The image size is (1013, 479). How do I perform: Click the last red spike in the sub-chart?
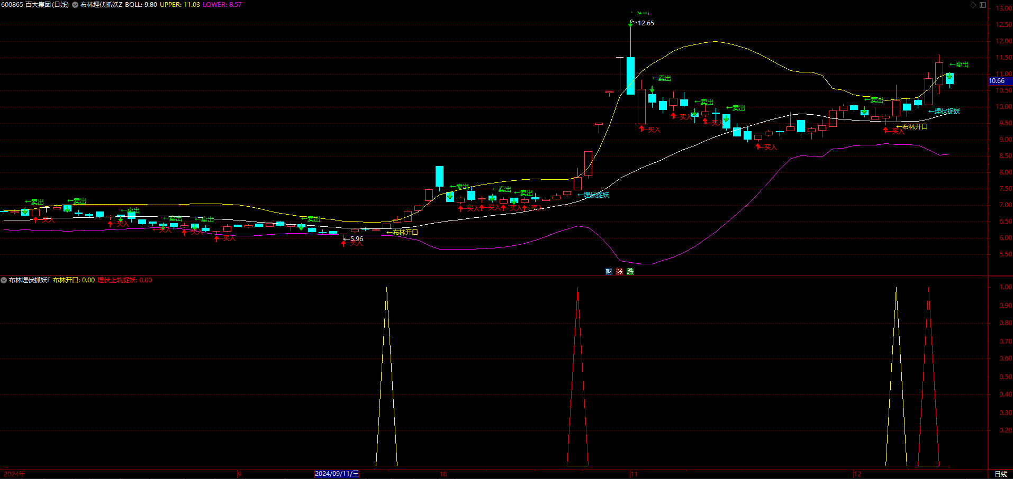click(928, 376)
